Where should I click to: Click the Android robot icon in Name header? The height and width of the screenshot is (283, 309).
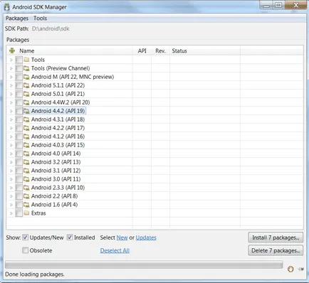pos(12,50)
